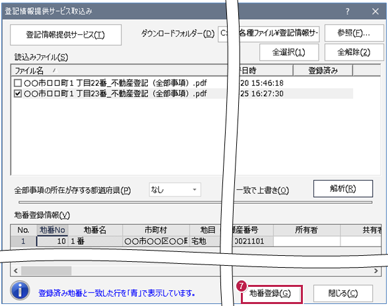
Task: Uncheck the 23番 pdf file checkbox
Action: 18,94
